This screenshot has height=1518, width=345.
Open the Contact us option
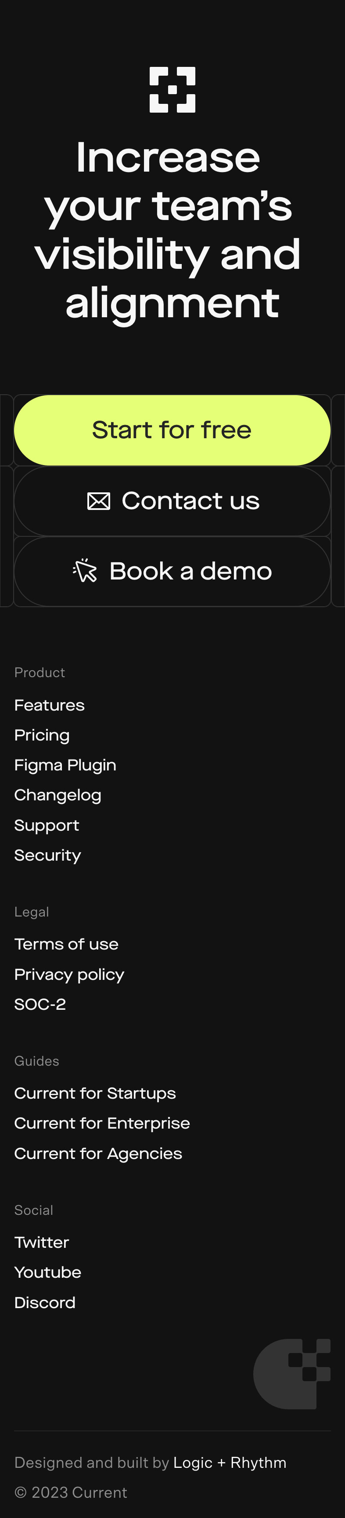172,500
